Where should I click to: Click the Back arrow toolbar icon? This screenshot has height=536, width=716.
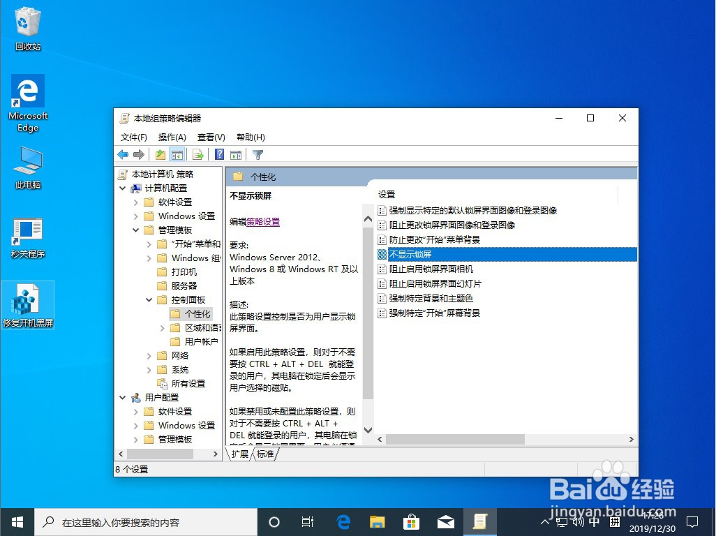123,155
